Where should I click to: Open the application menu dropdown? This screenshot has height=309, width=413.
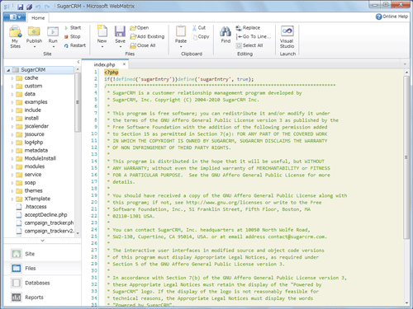tap(15, 17)
